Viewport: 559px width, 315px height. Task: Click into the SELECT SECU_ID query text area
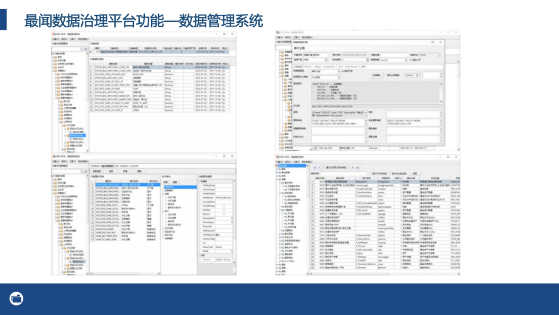376,92
